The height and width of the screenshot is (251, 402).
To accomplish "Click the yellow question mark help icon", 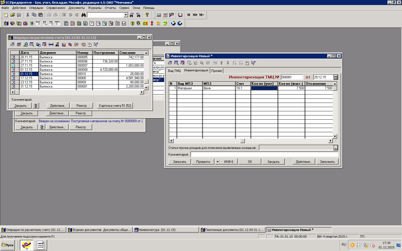I will (147, 15).
